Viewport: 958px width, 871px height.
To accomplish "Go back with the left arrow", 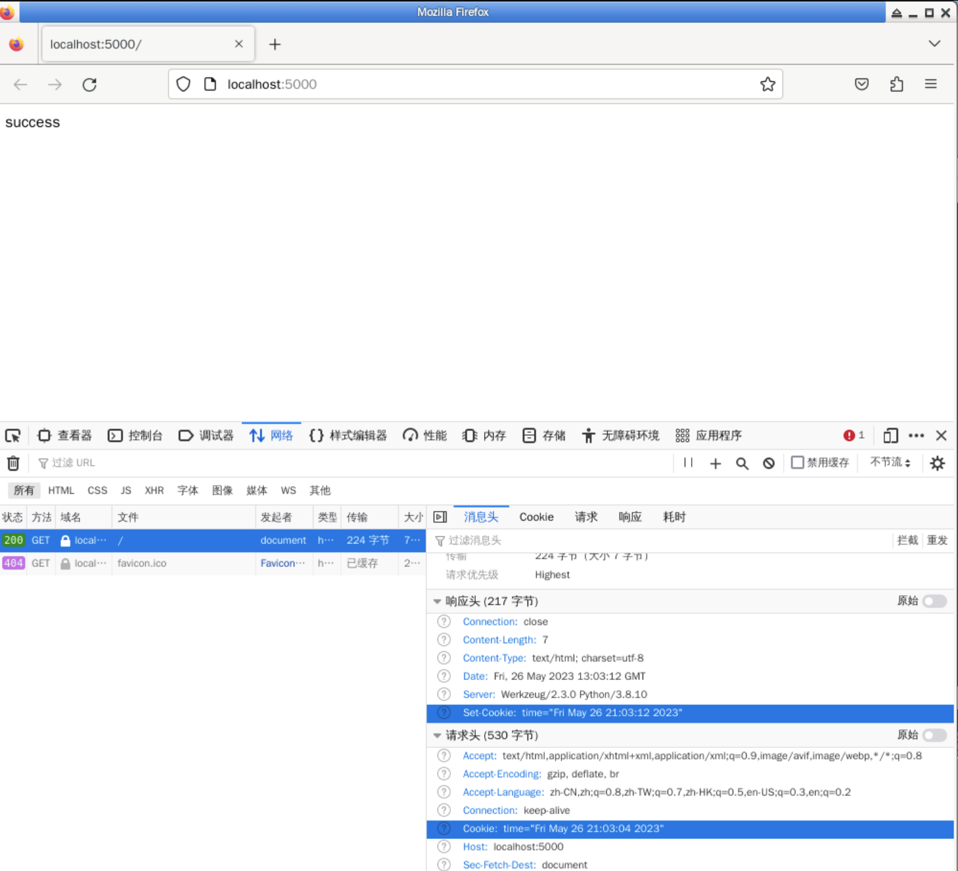I will click(x=20, y=84).
